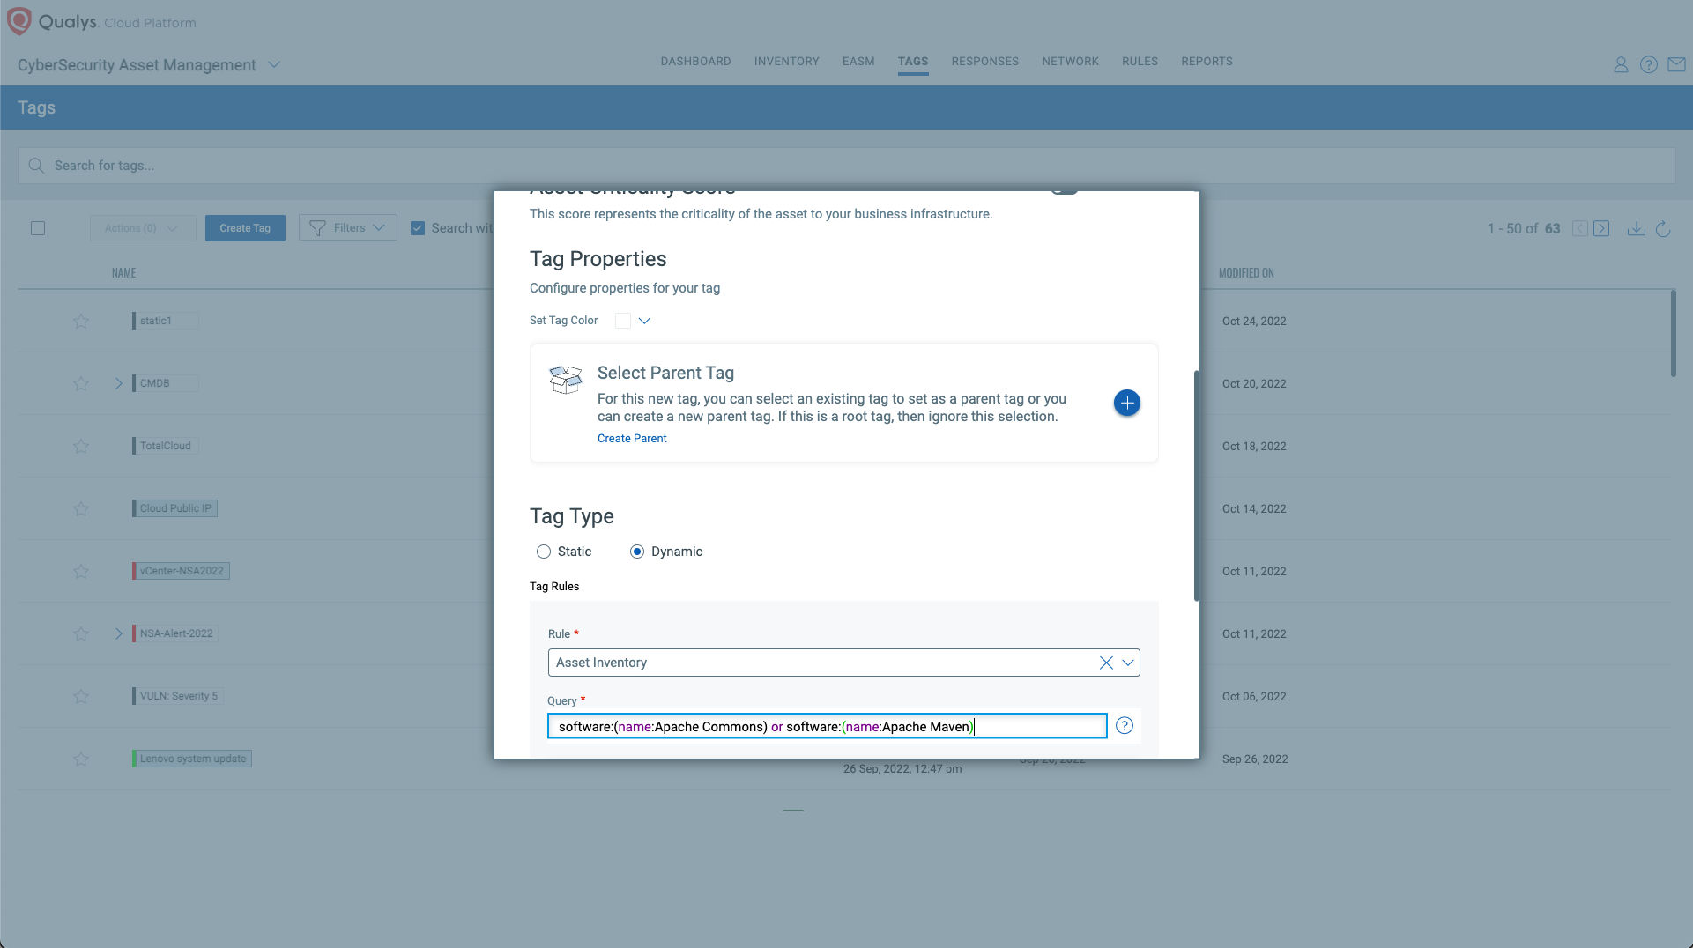Click the Qualys shield logo

pyautogui.click(x=19, y=21)
